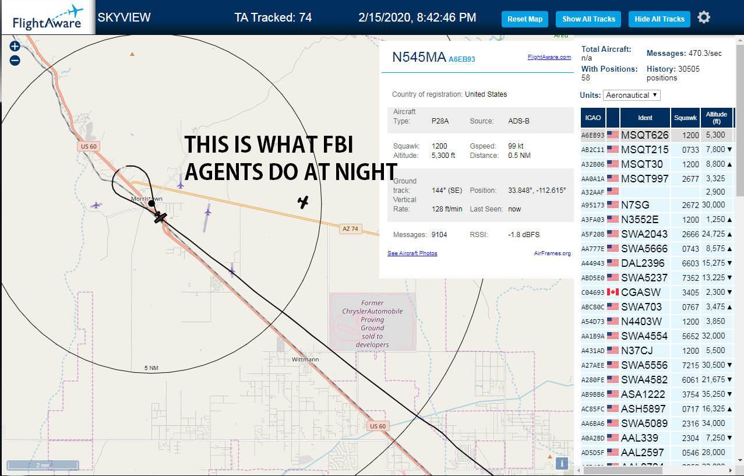This screenshot has height=476, width=744.
Task: Sort table by Ident column header
Action: click(645, 118)
